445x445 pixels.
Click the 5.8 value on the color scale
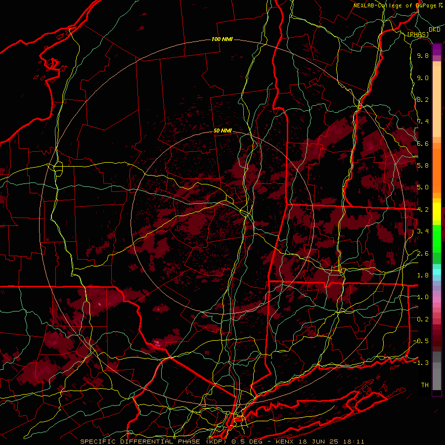point(423,166)
